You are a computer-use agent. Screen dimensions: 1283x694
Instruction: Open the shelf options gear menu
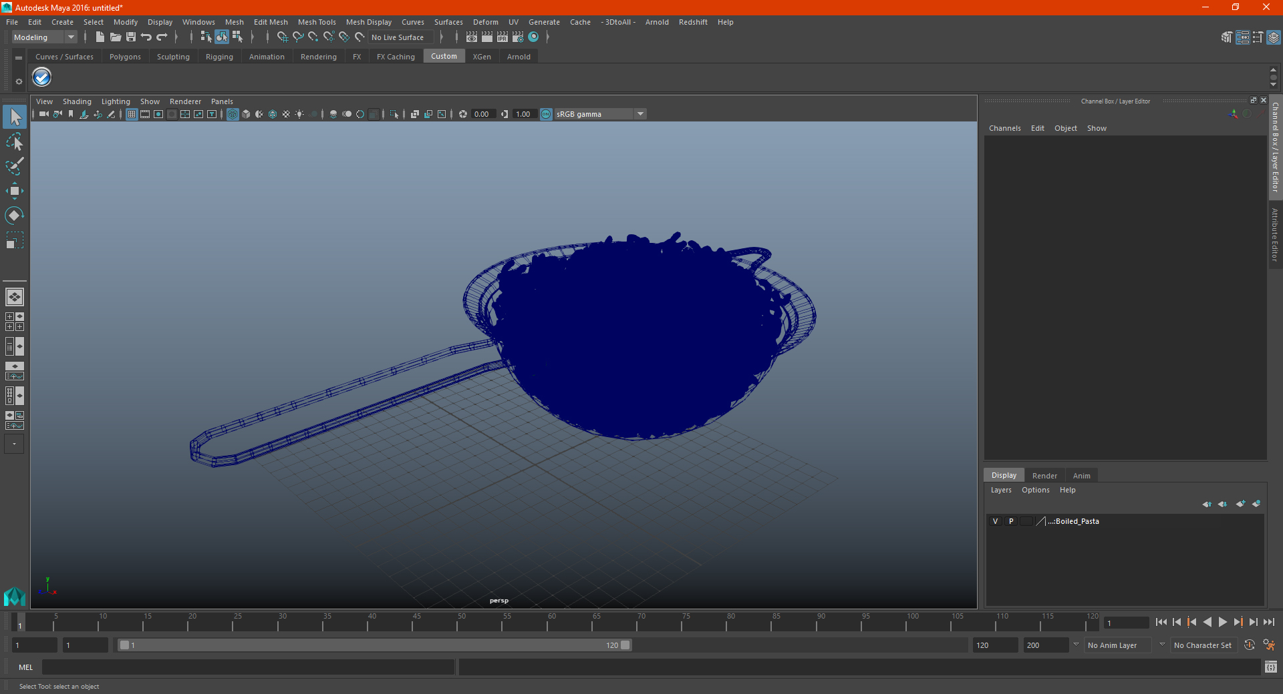coord(19,81)
